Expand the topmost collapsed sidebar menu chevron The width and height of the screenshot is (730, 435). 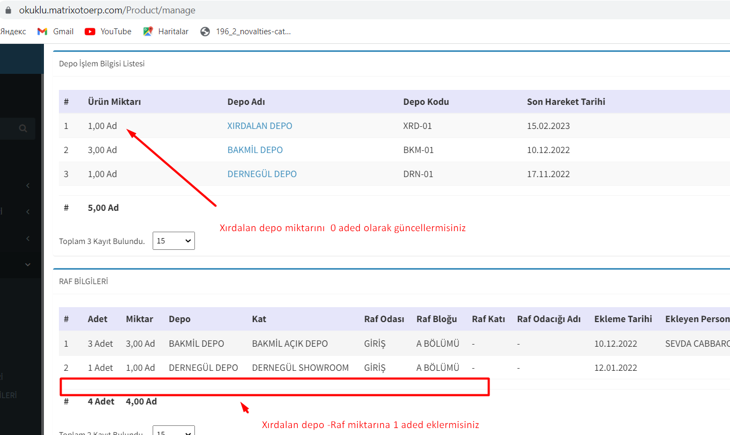click(28, 186)
